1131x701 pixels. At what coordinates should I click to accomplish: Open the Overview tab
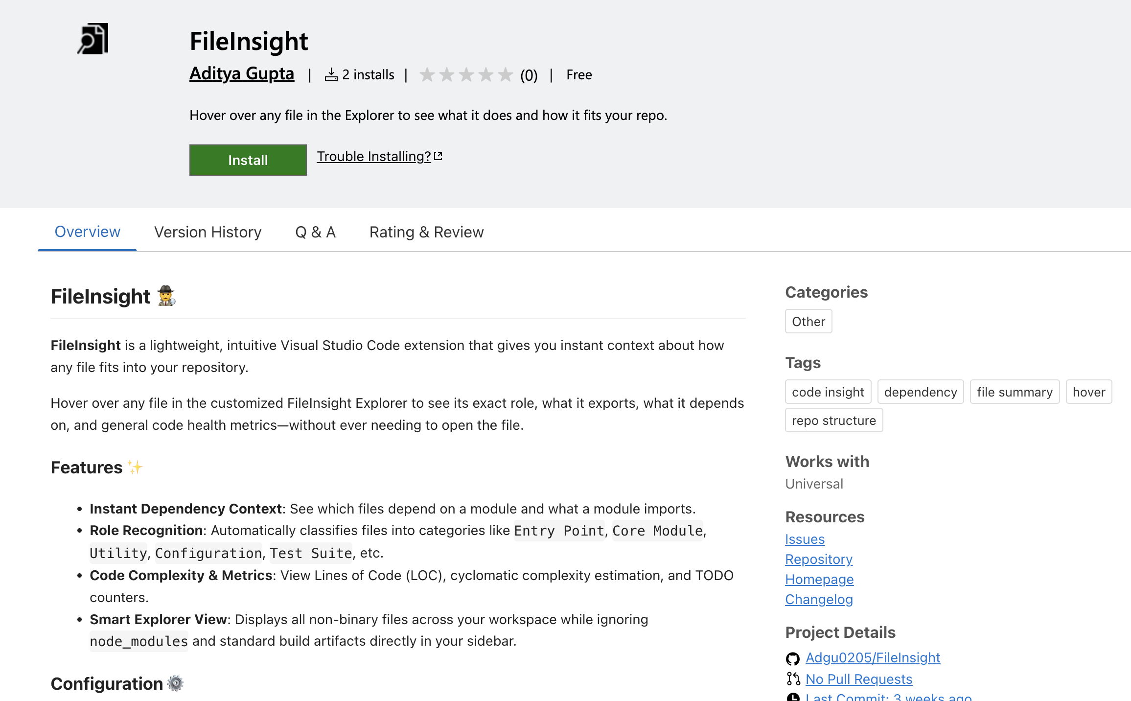click(88, 232)
